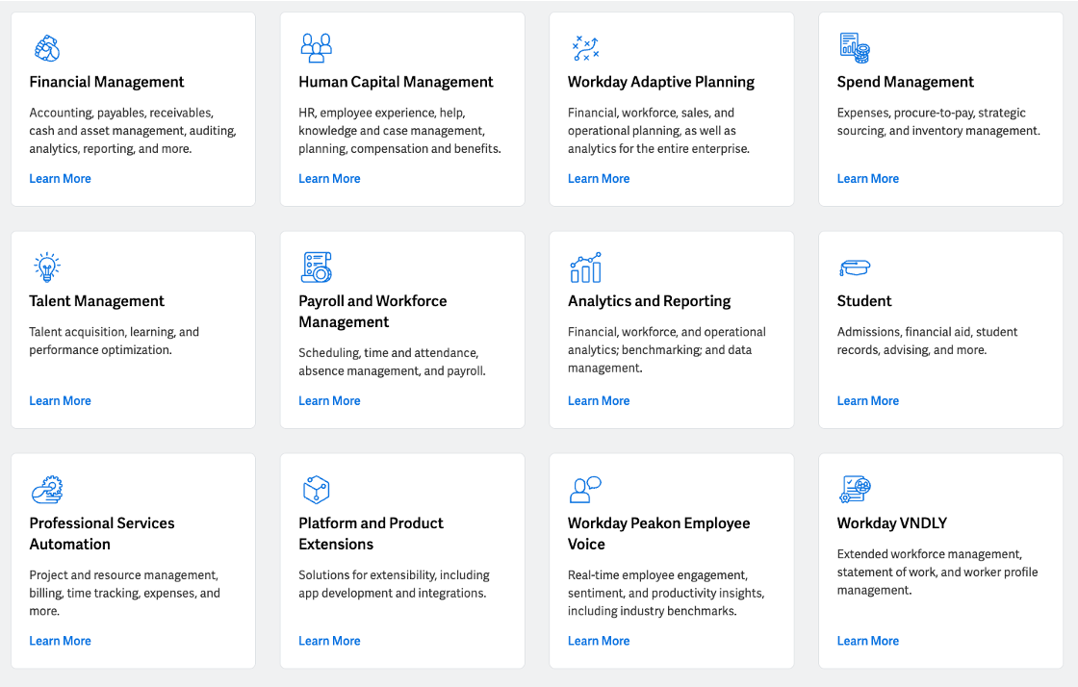Open Learn More under Analytics and Reporting
Screen dimensions: 1078x687
(599, 400)
